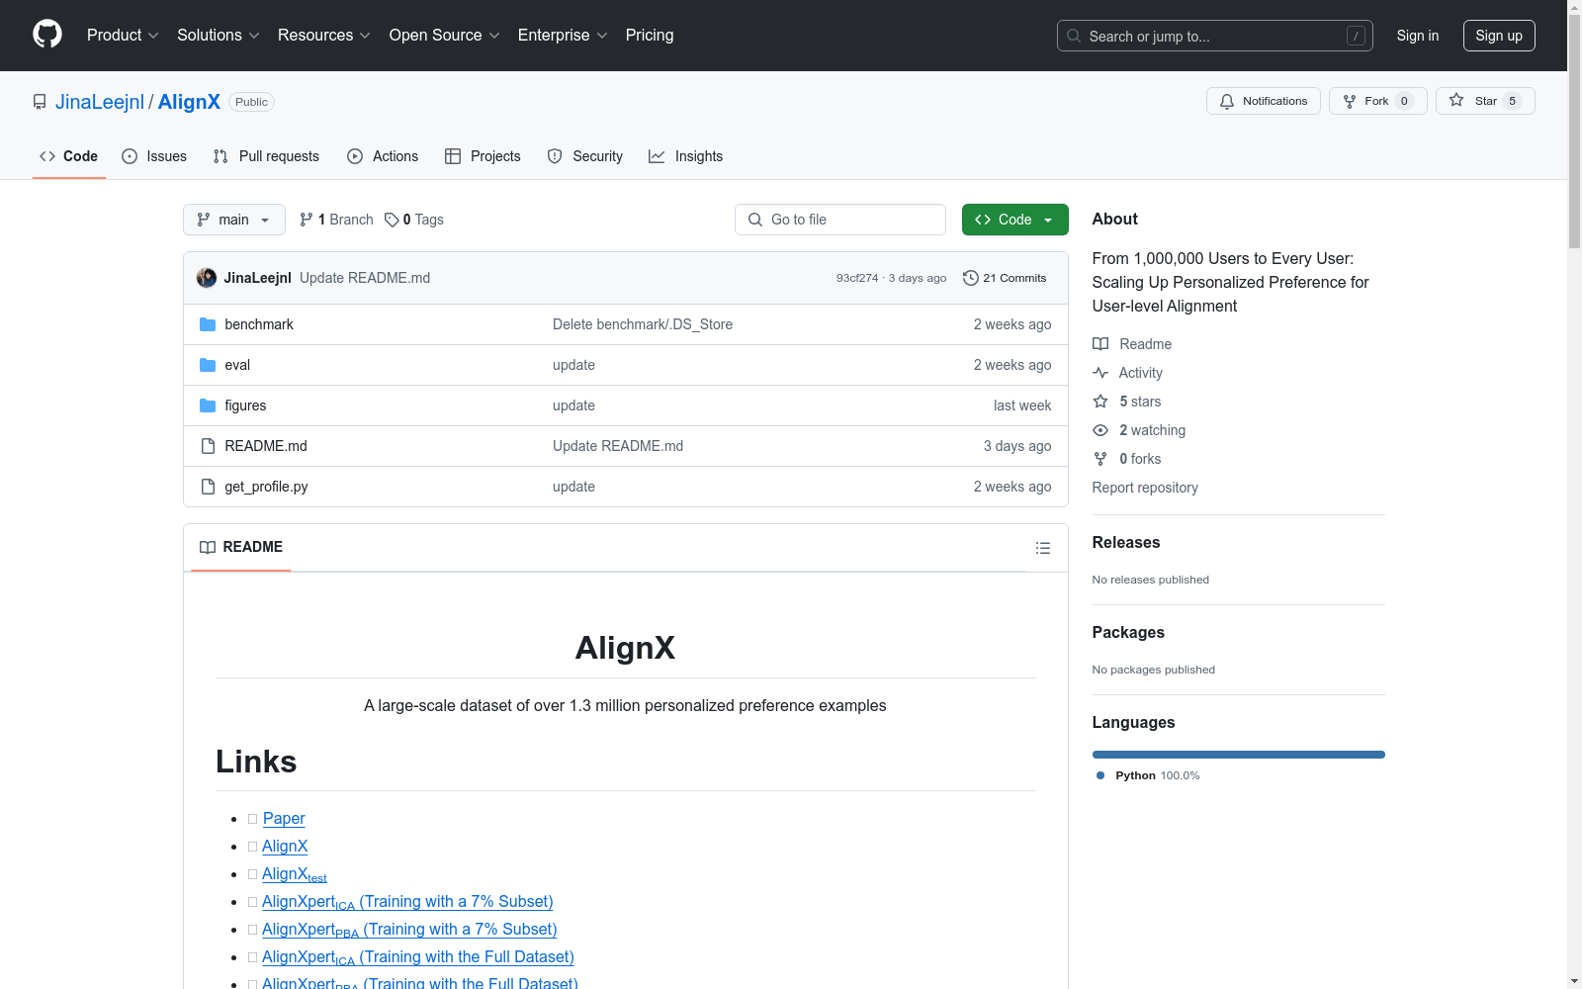The image size is (1582, 989).
Task: Open the Pricing link
Action: [x=650, y=36]
